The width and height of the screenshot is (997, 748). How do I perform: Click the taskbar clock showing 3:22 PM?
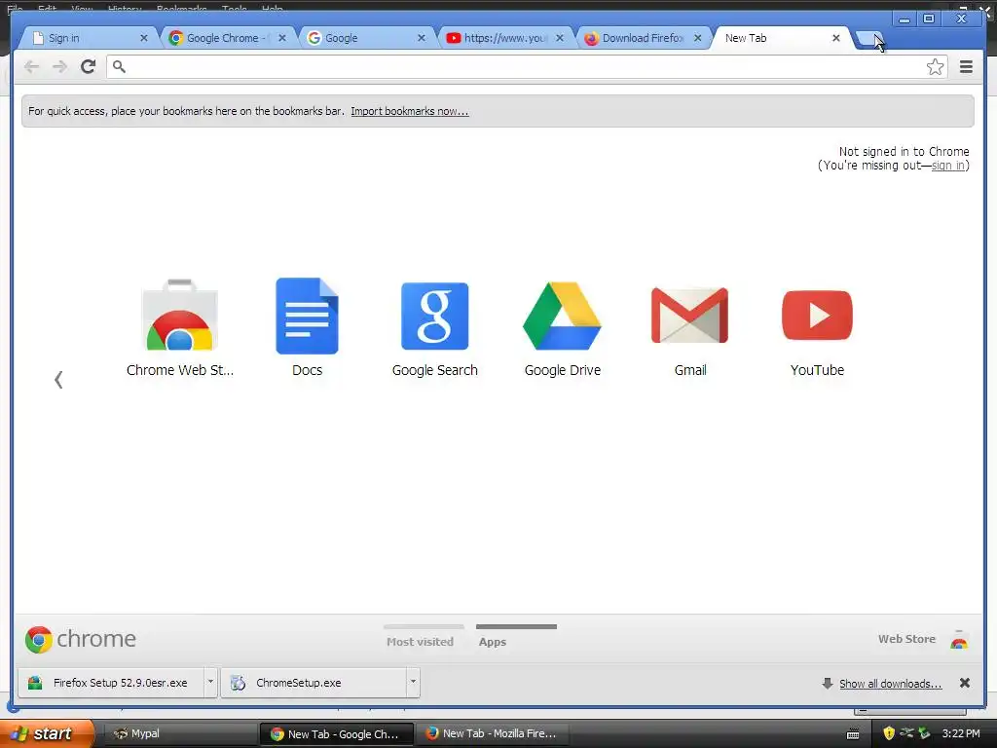pos(961,733)
